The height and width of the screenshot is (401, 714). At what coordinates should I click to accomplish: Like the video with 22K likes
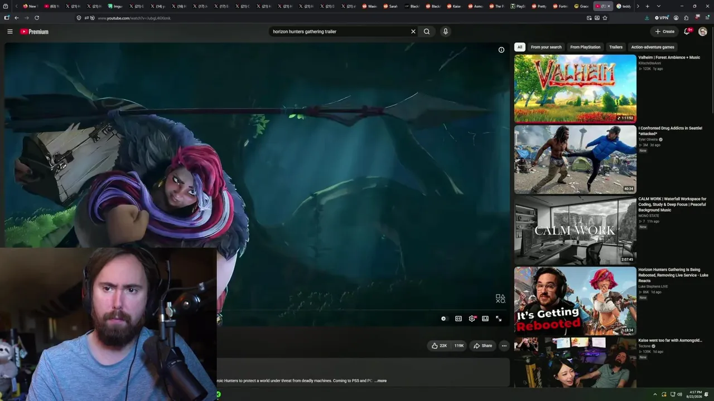(x=439, y=346)
